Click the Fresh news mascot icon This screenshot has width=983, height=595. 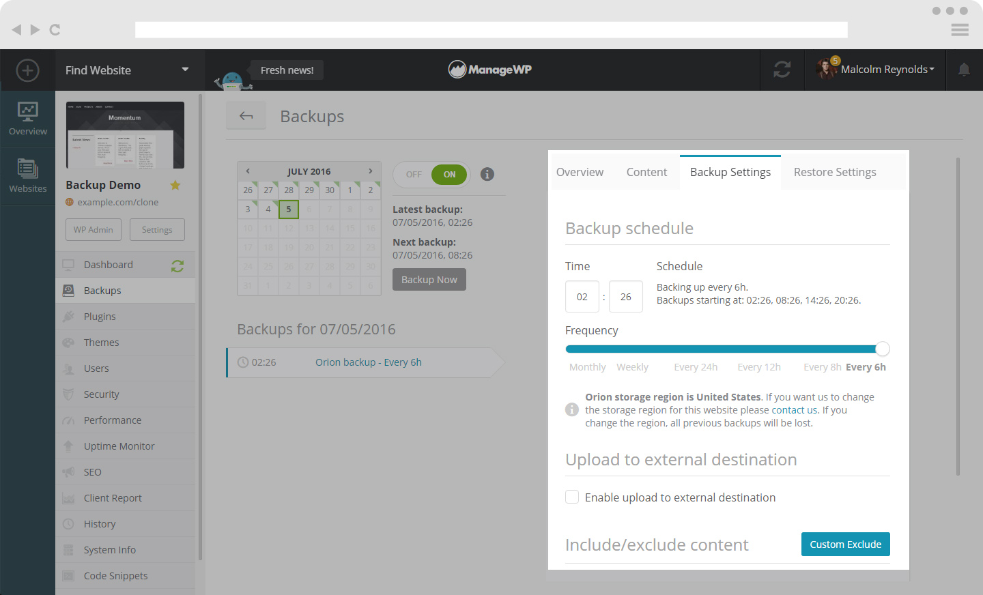[x=233, y=81]
